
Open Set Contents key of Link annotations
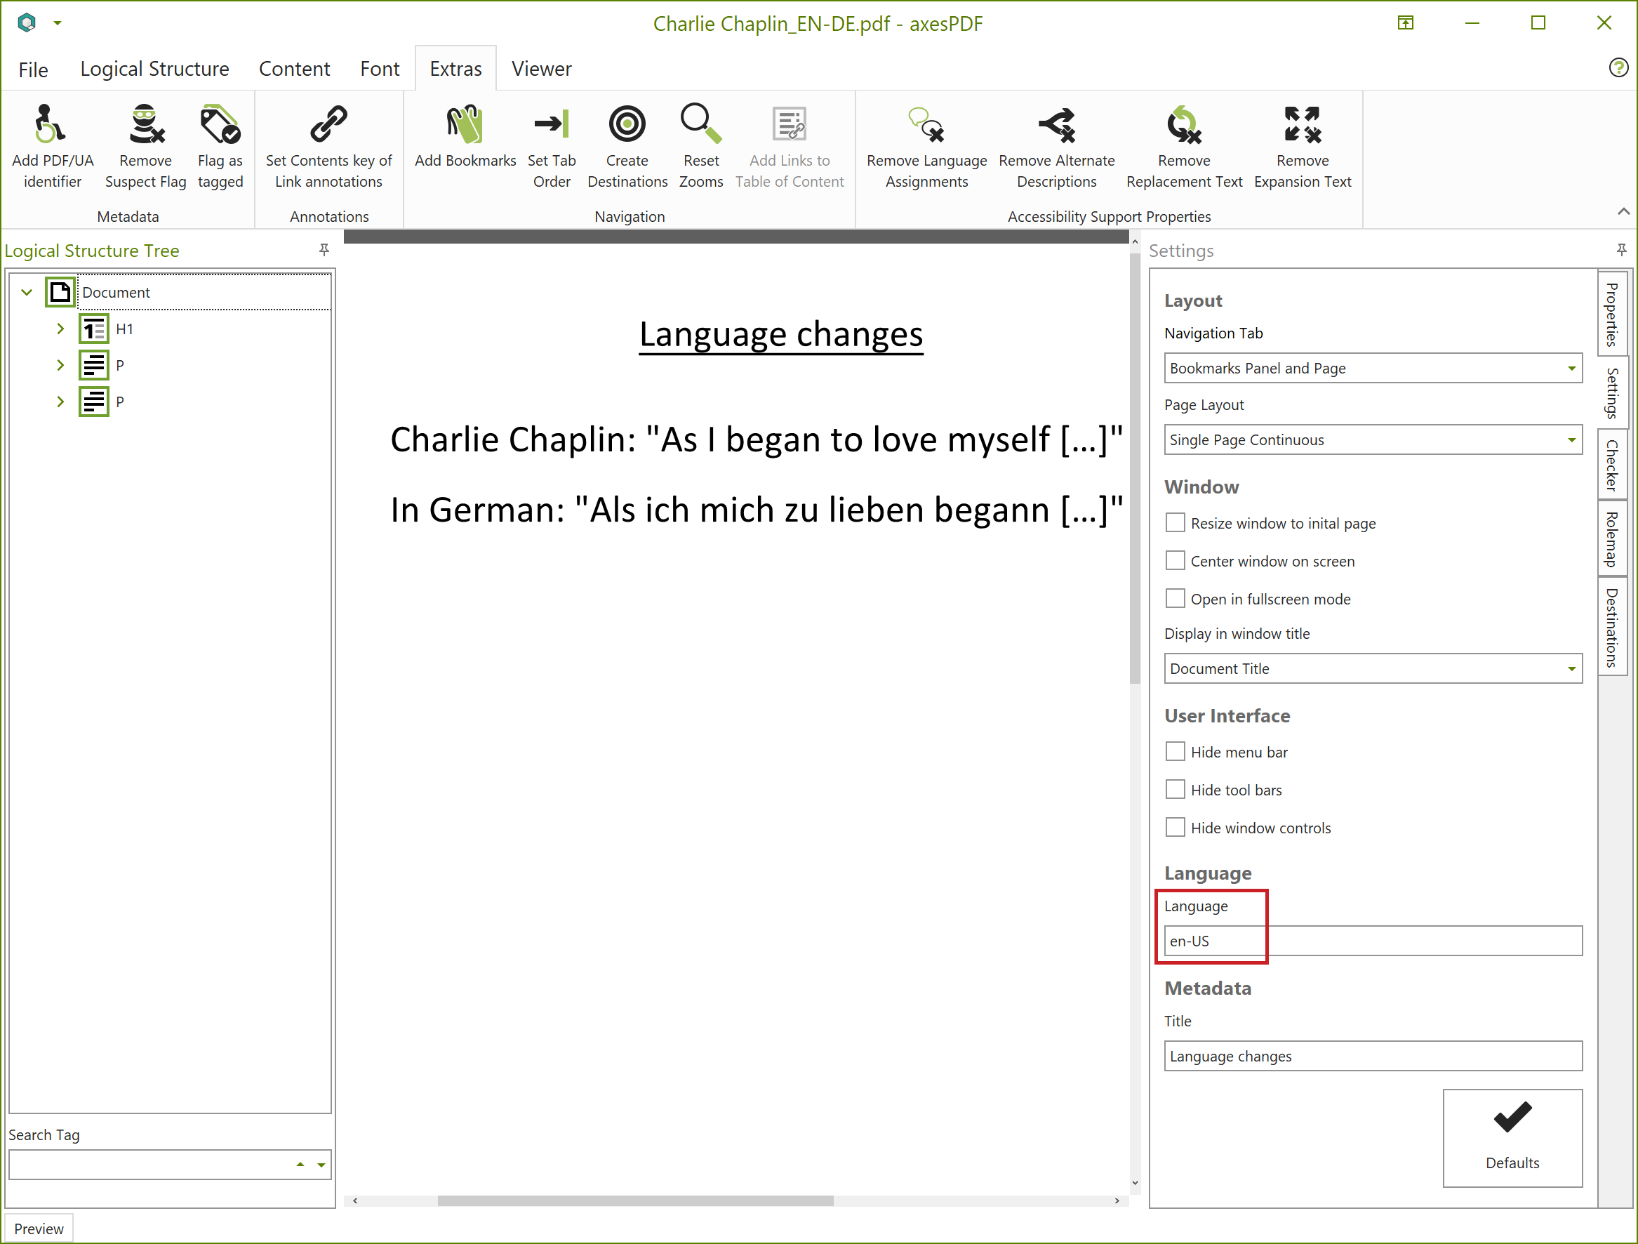click(x=328, y=146)
